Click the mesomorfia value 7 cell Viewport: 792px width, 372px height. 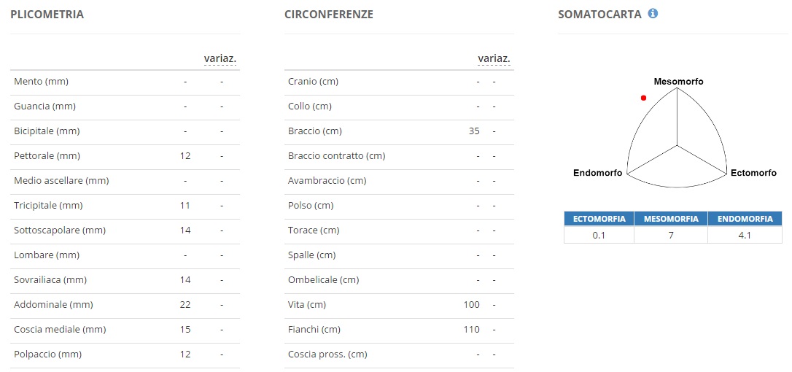(x=671, y=235)
